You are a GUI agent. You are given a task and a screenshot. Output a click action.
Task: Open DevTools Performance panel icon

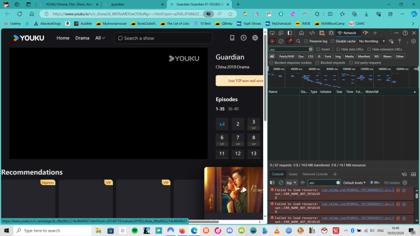click(x=365, y=33)
